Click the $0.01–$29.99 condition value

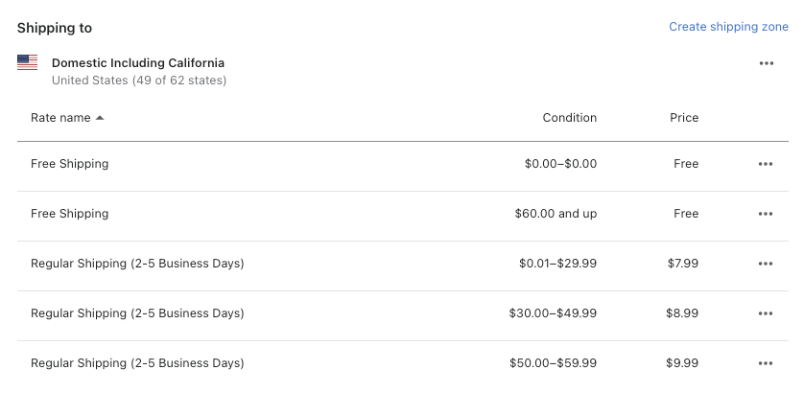click(x=557, y=264)
